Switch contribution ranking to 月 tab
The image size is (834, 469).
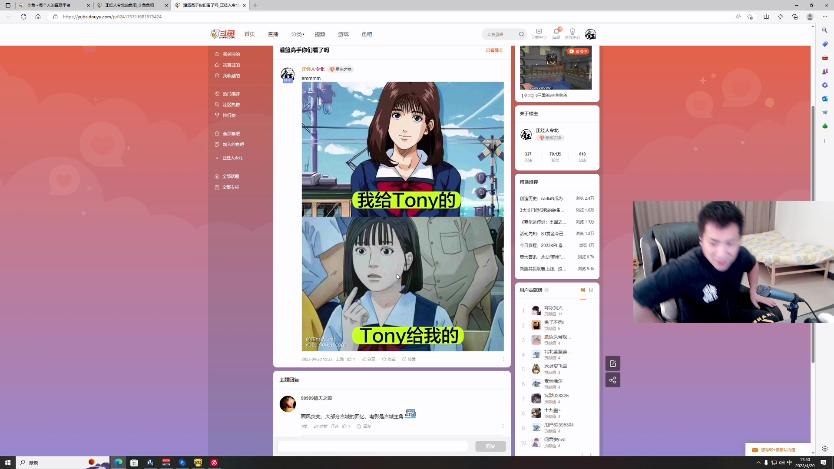pos(591,290)
